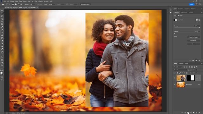Click the Invert button
The image size is (203, 114).
(194, 44)
